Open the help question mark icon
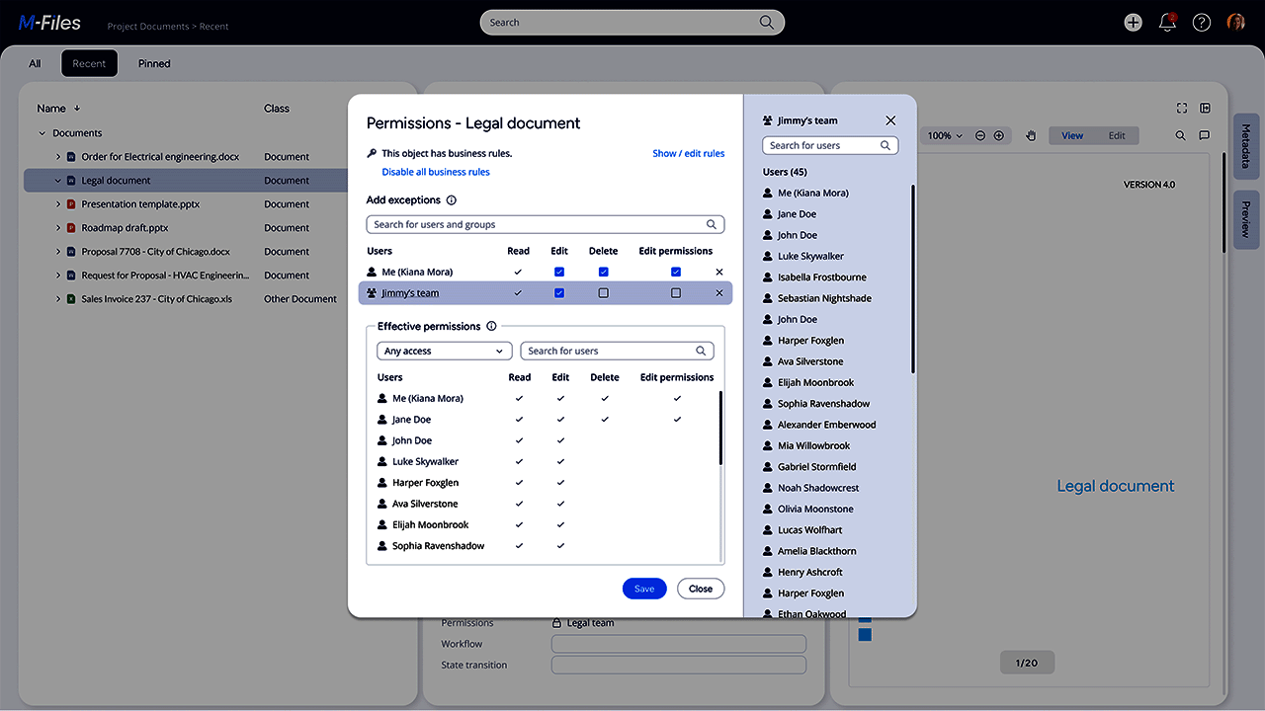 click(x=1202, y=23)
